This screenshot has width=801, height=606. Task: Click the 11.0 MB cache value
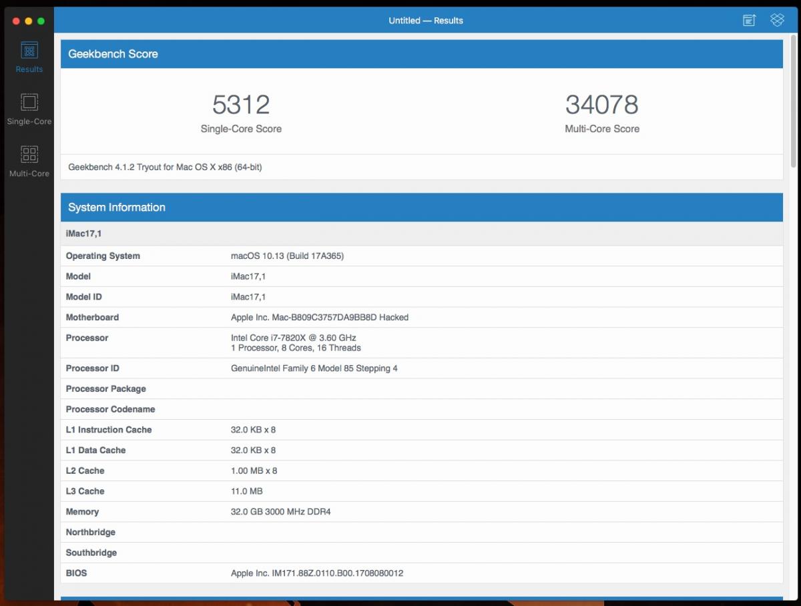(x=246, y=492)
